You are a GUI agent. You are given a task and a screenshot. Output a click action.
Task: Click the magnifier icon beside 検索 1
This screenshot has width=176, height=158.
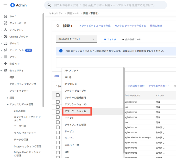pos(58,26)
